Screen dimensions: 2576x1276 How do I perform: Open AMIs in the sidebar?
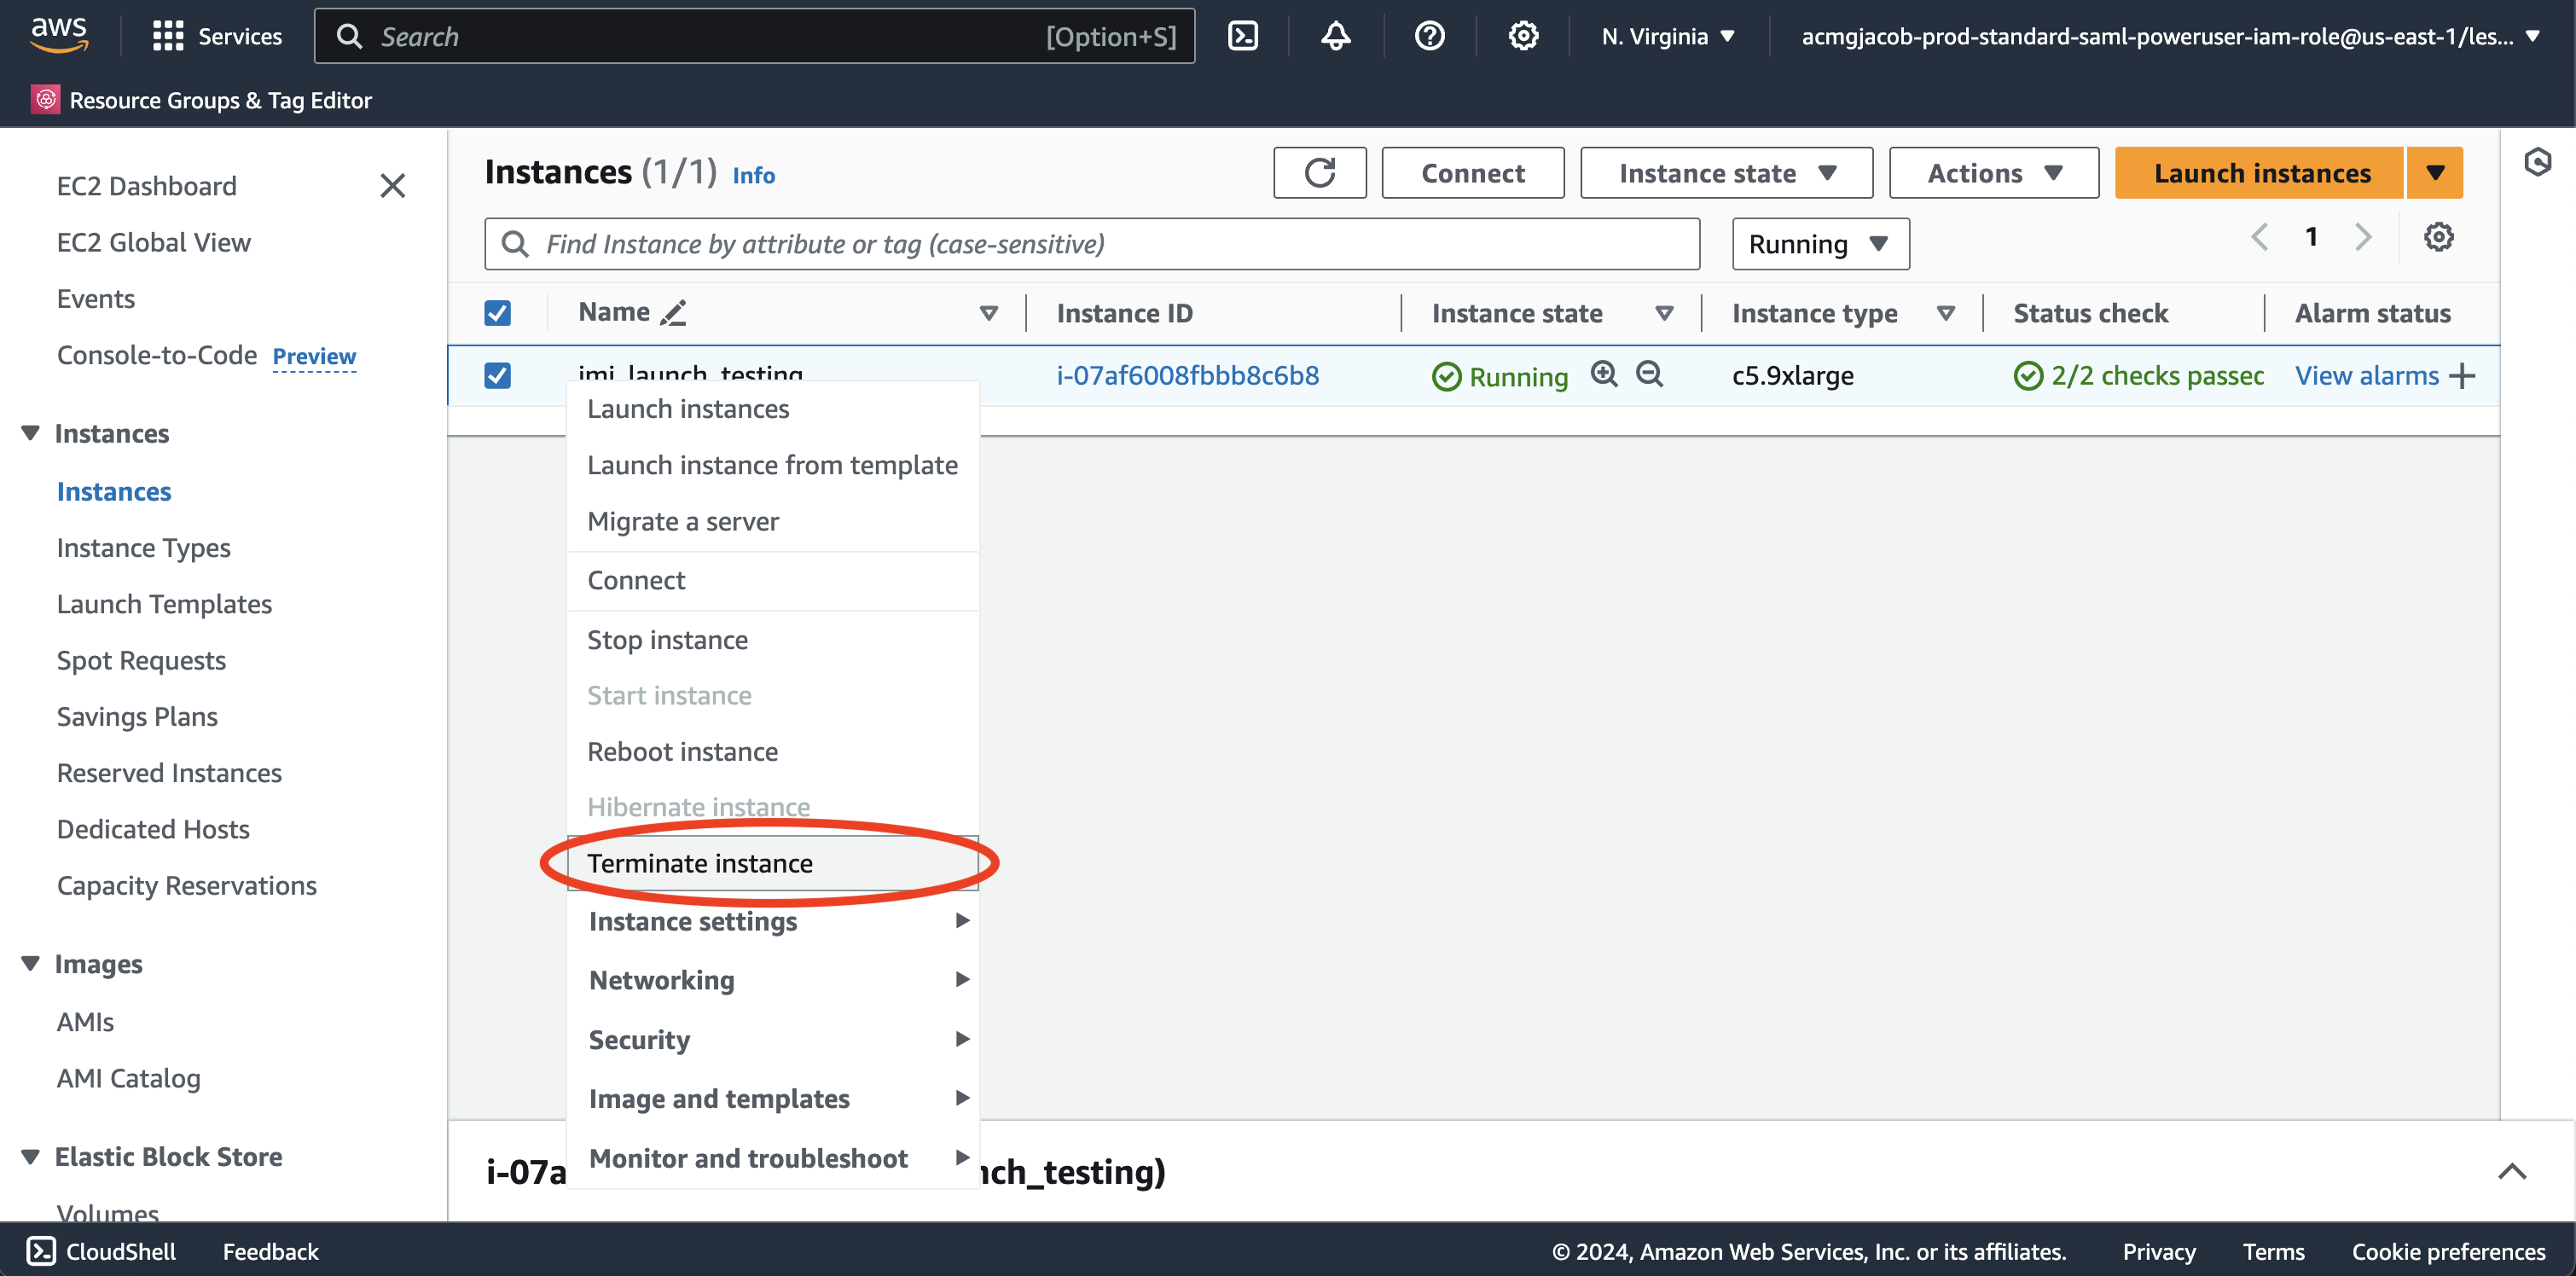coord(85,1022)
